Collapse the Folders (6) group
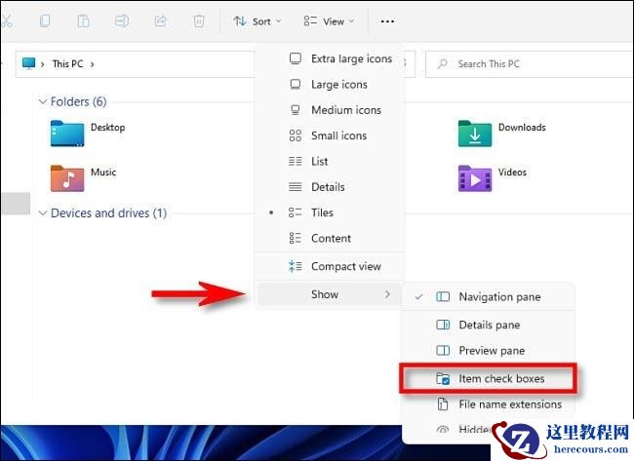The image size is (634, 461). pos(43,101)
